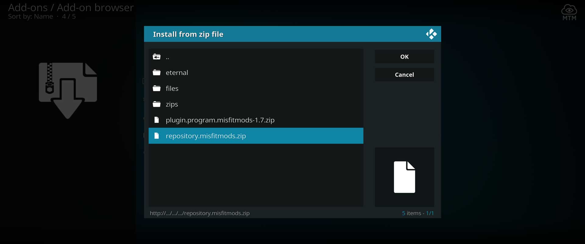Click the zip install icon on left

[68, 91]
